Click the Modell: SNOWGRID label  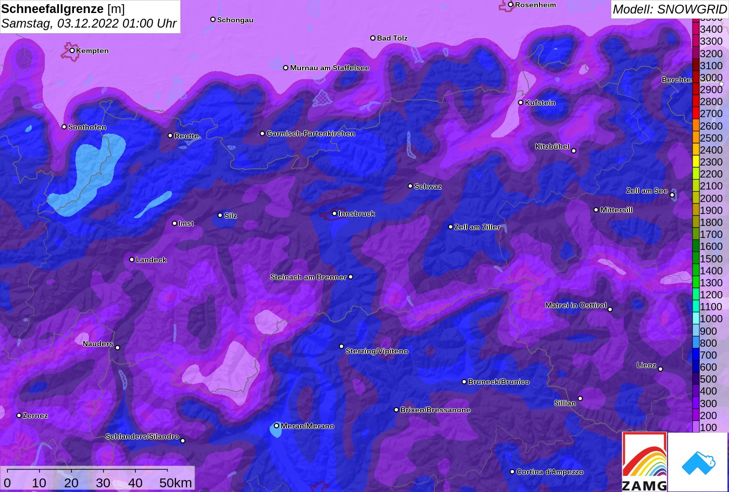click(669, 9)
